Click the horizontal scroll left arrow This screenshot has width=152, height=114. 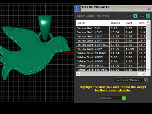(78, 74)
